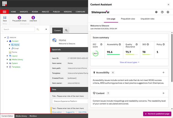
Task: Click Suggest fix link
Action: point(70,112)
